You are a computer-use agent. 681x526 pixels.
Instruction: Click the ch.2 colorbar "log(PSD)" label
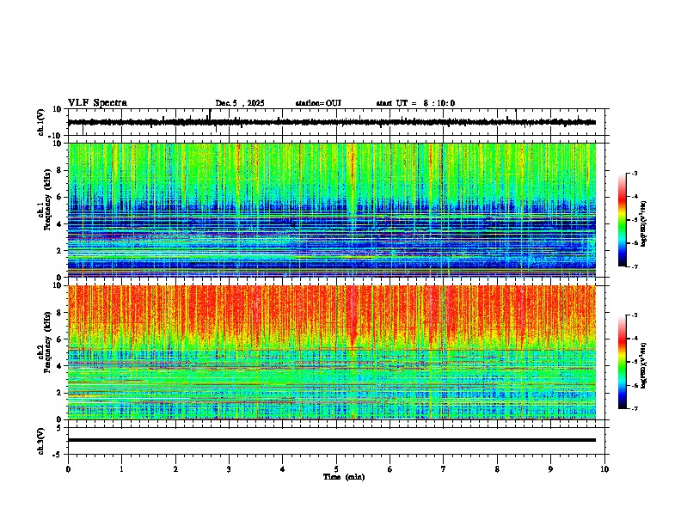pyautogui.click(x=644, y=364)
